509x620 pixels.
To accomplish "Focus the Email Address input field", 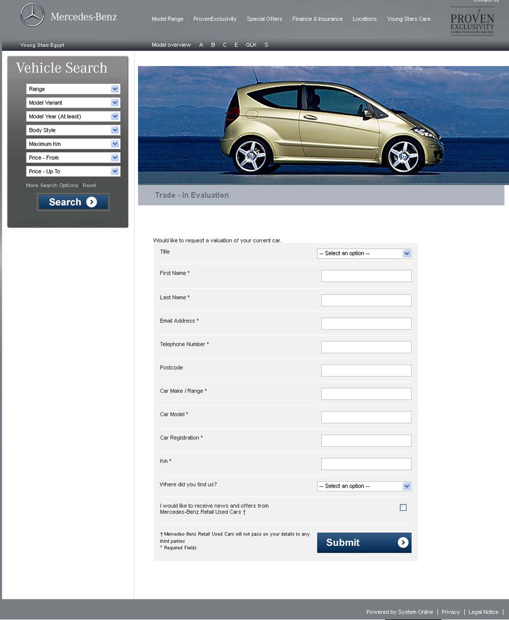I will pos(366,324).
